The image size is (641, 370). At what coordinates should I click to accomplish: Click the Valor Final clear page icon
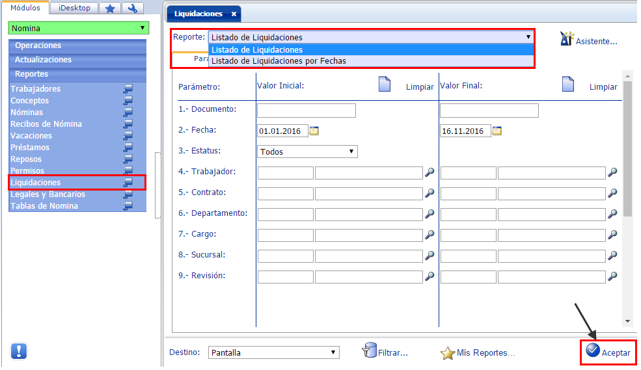(x=568, y=84)
